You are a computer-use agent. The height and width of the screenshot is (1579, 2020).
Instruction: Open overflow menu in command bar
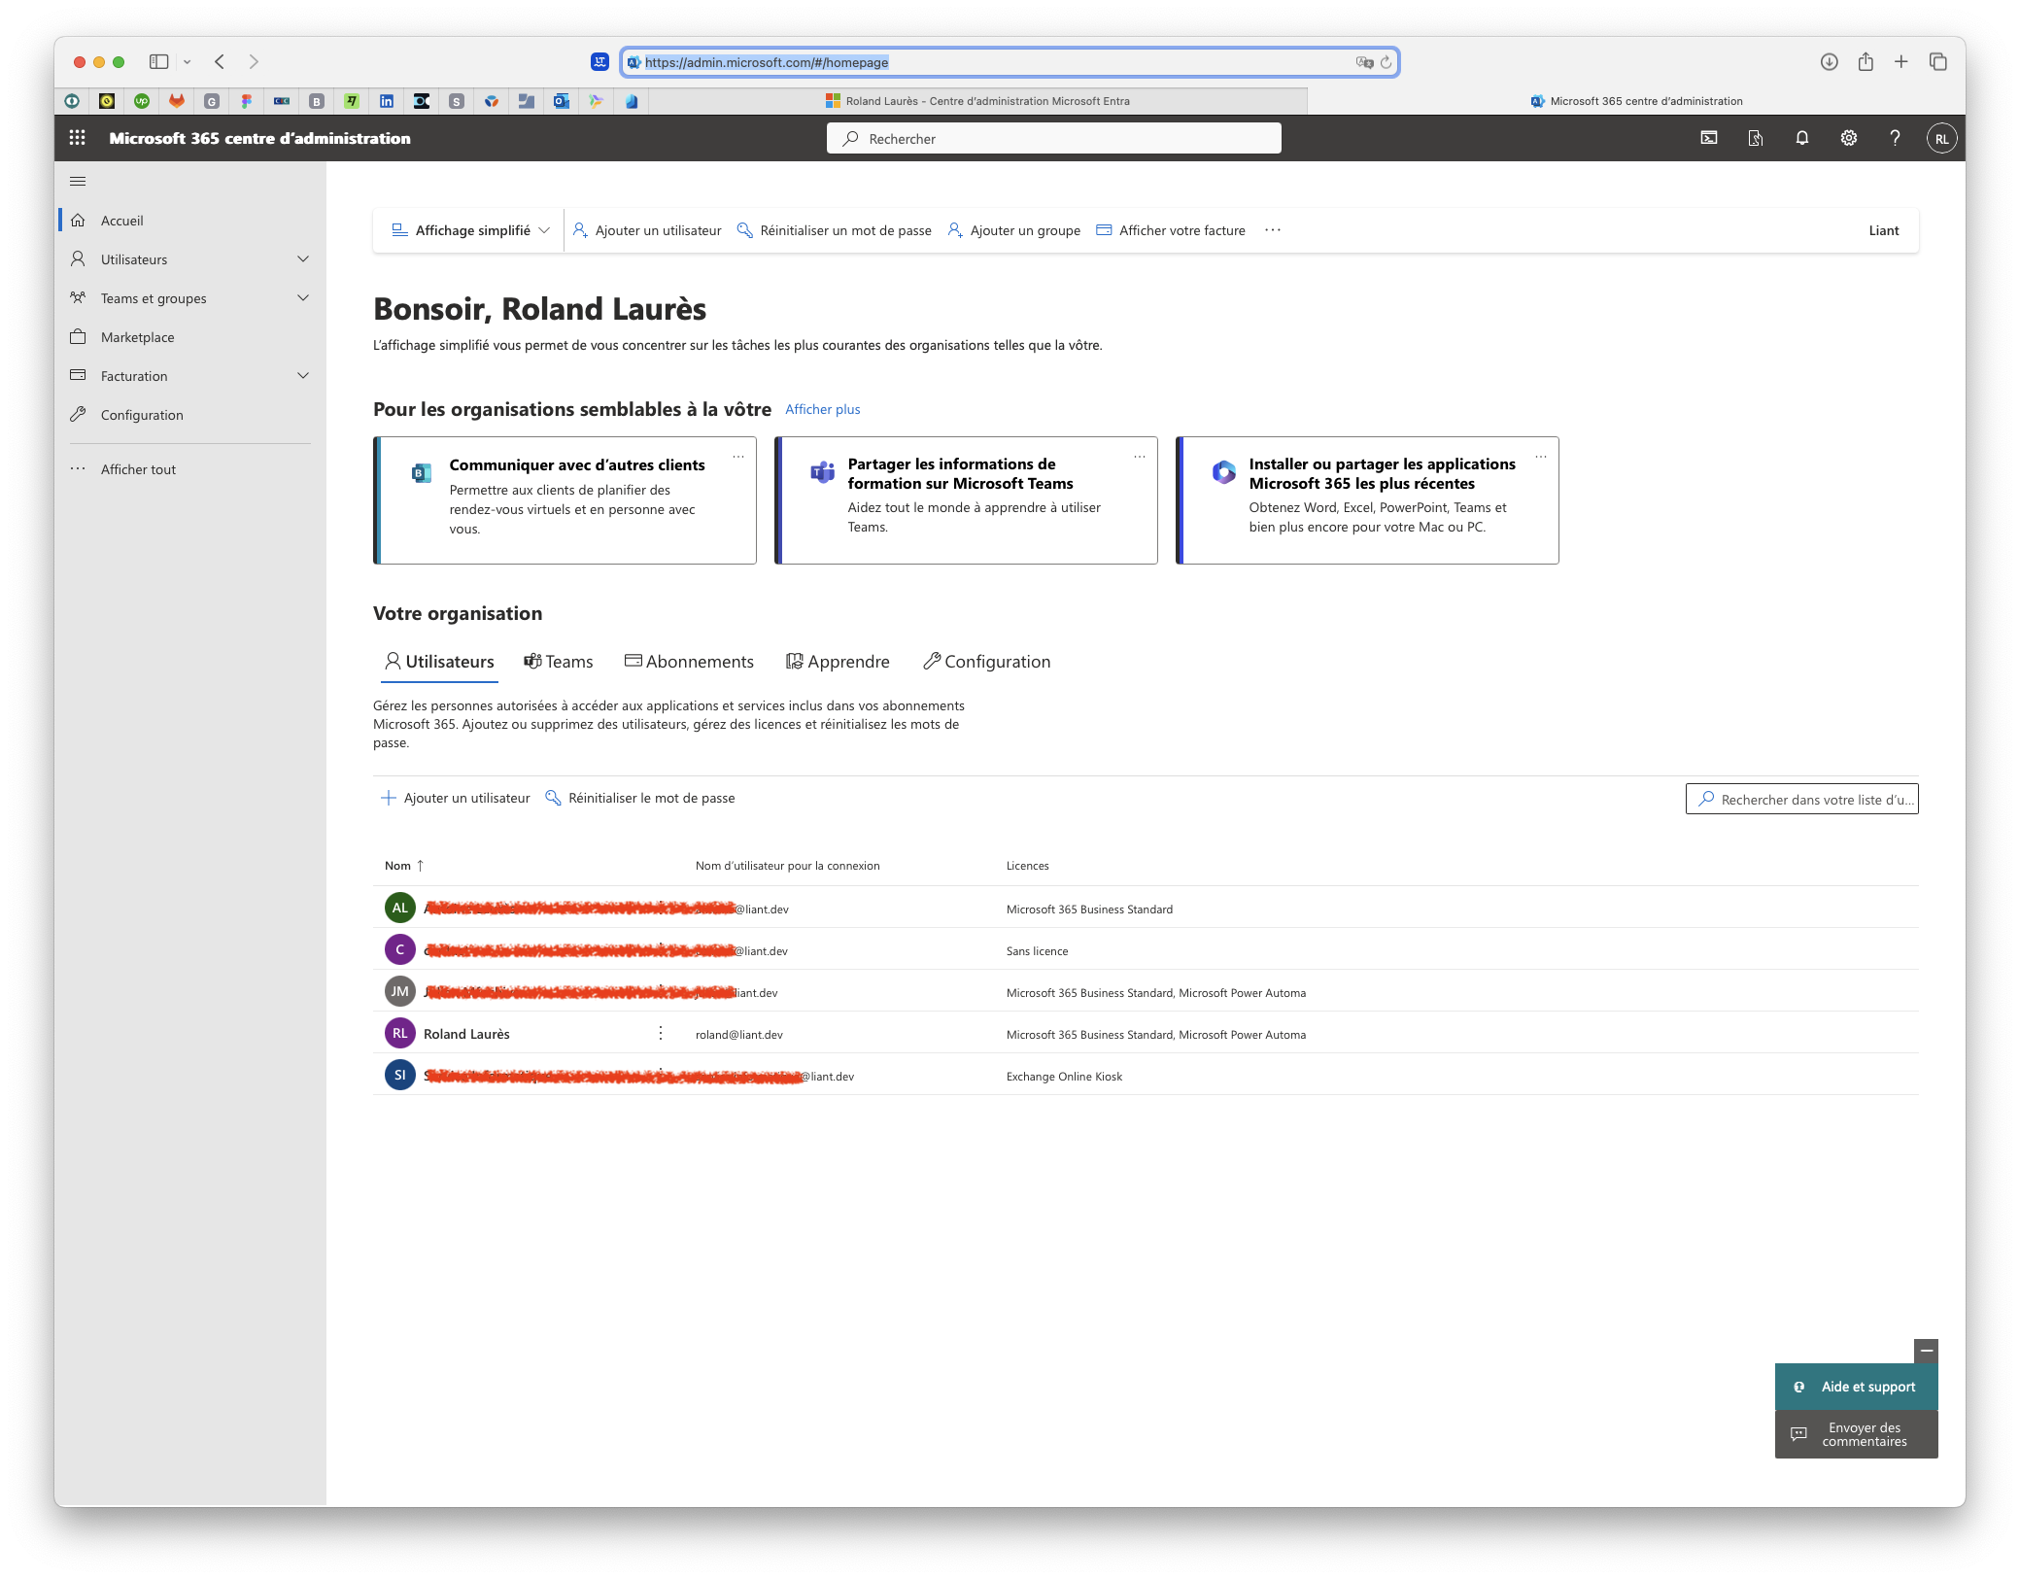coord(1273,230)
